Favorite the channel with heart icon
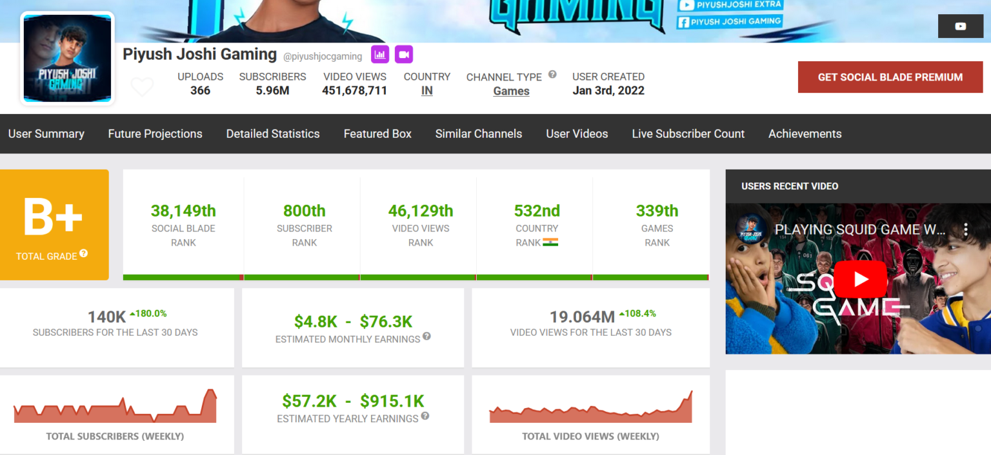The image size is (991, 455). pos(142,86)
